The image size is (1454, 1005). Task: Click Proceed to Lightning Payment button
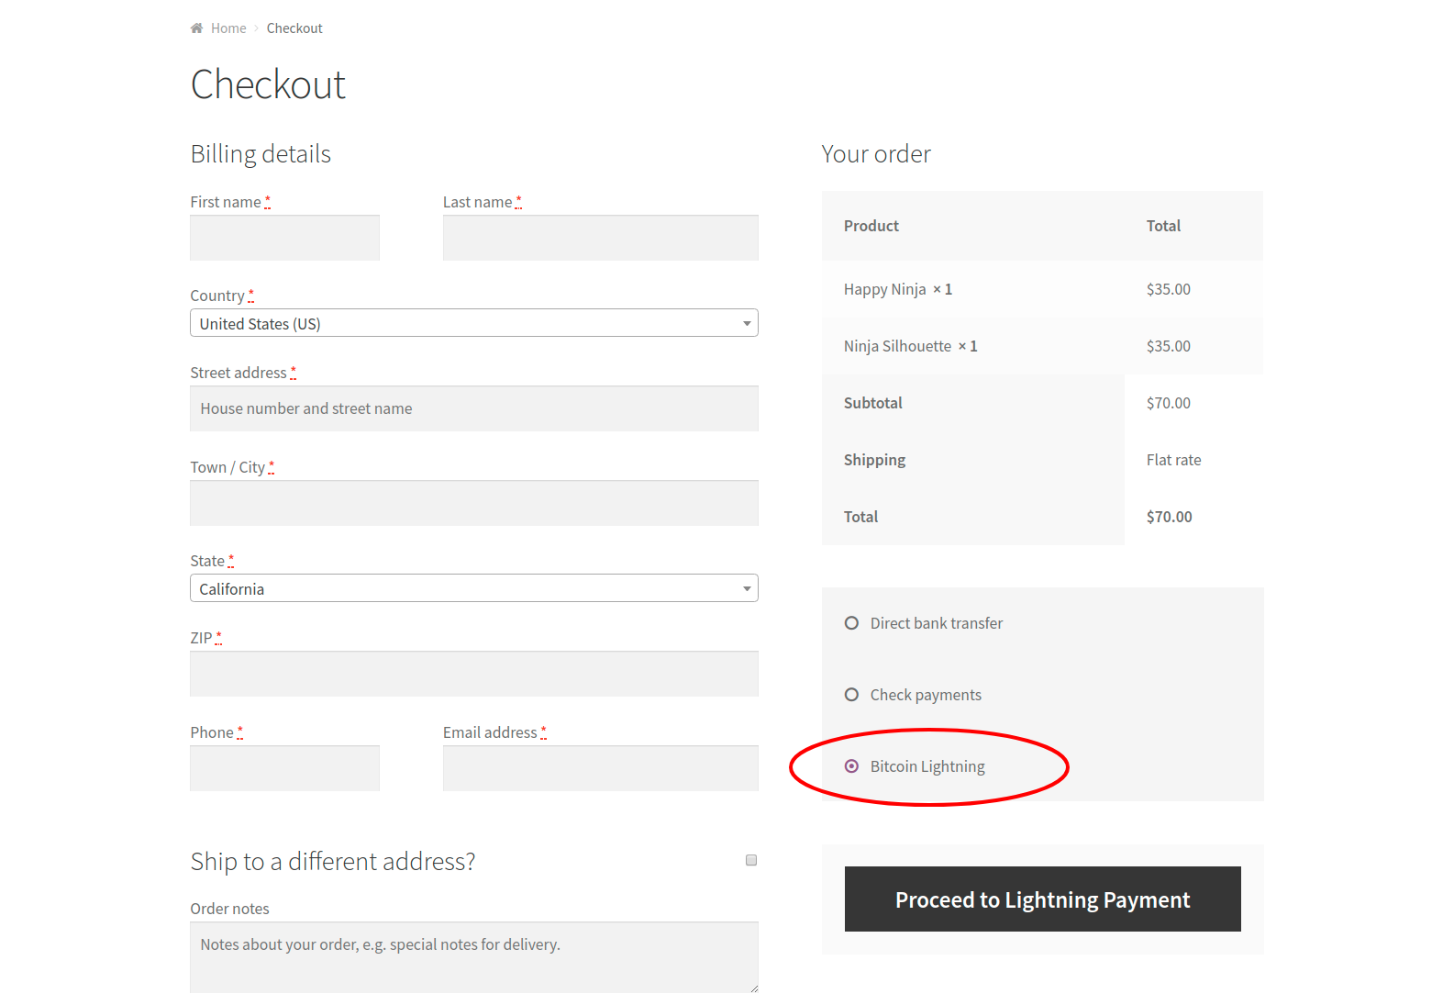[x=1043, y=899]
